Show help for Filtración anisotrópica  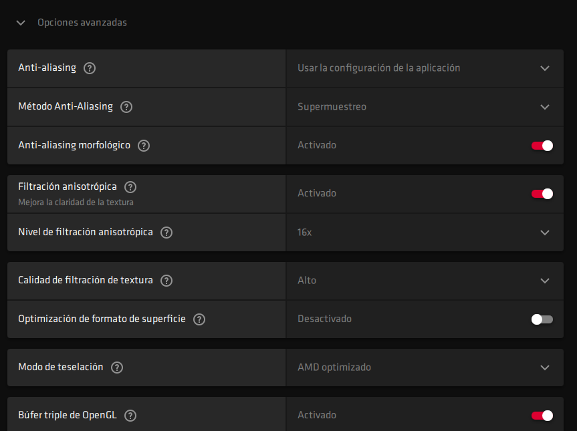point(130,187)
